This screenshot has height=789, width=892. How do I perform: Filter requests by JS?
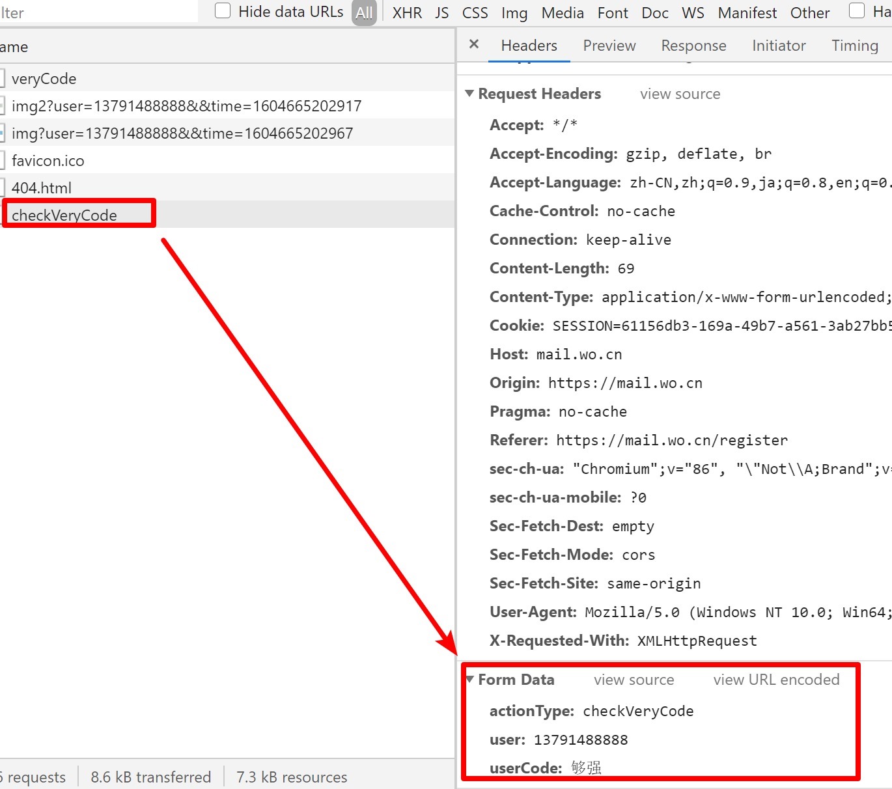coord(442,13)
